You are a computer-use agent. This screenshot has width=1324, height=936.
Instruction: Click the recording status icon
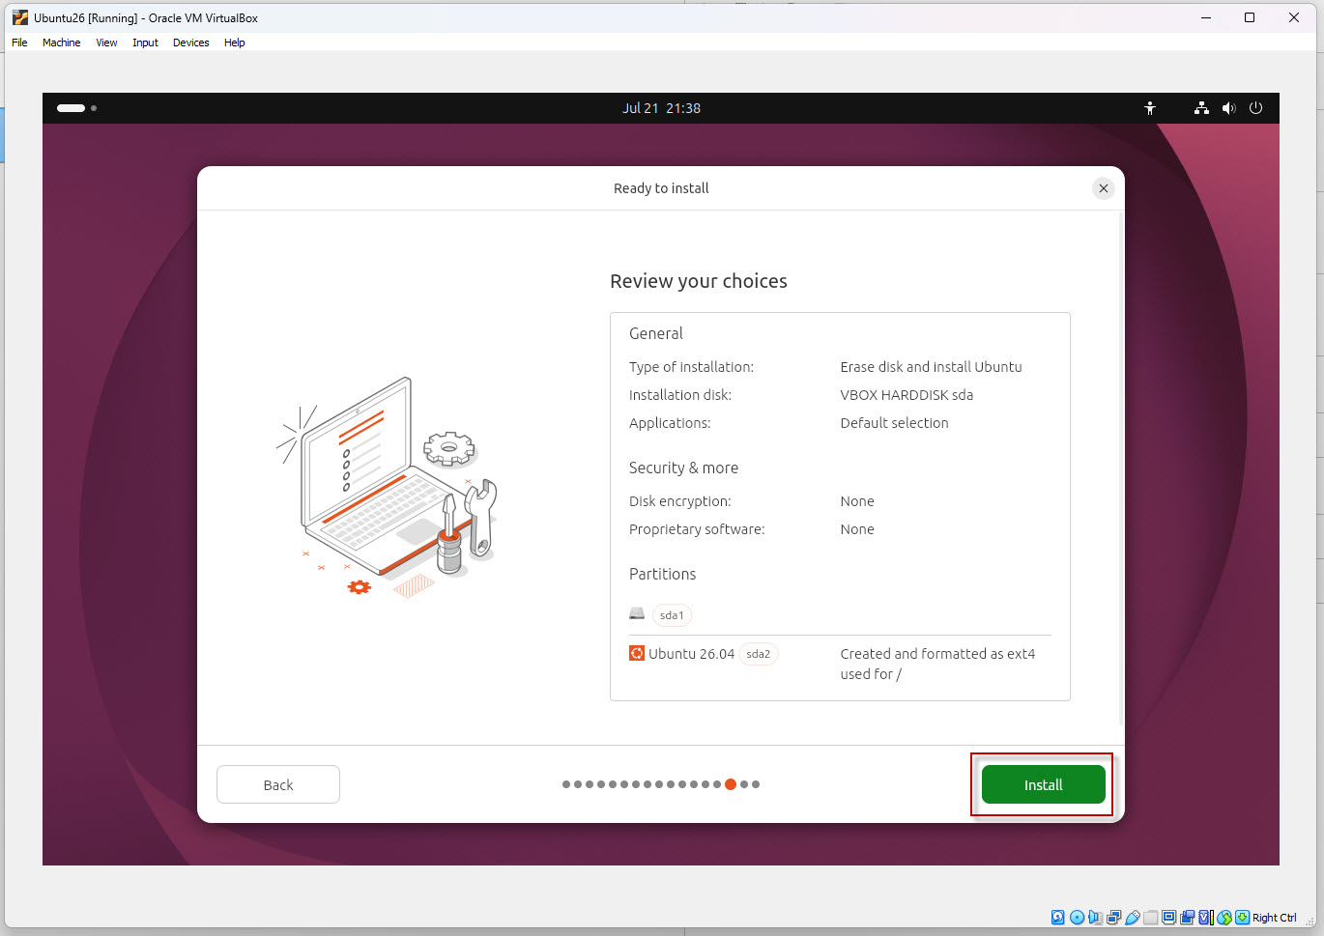1187,918
